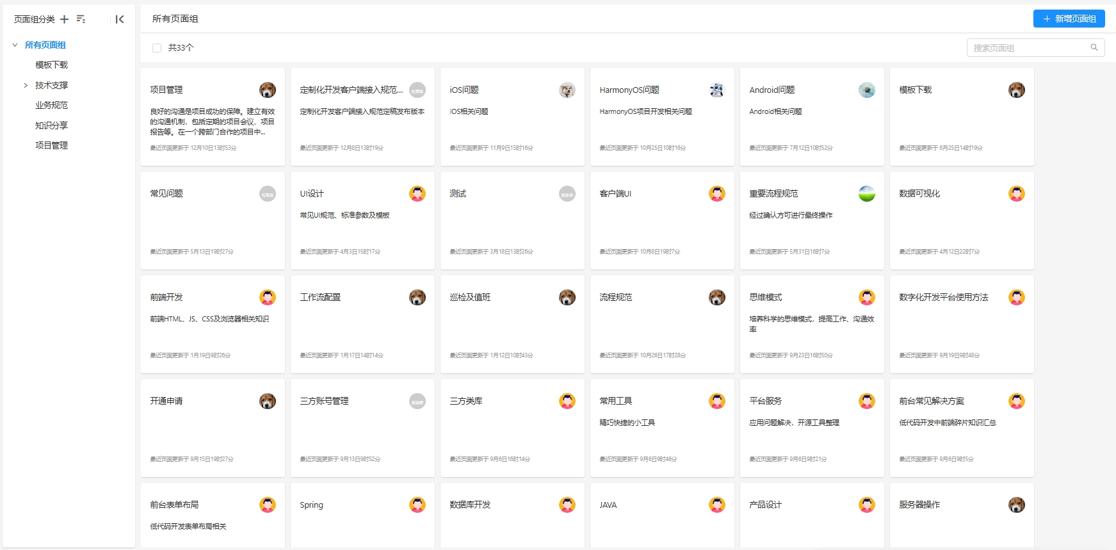Click avatar on 思维模式 card
The width and height of the screenshot is (1116, 550).
867,297
